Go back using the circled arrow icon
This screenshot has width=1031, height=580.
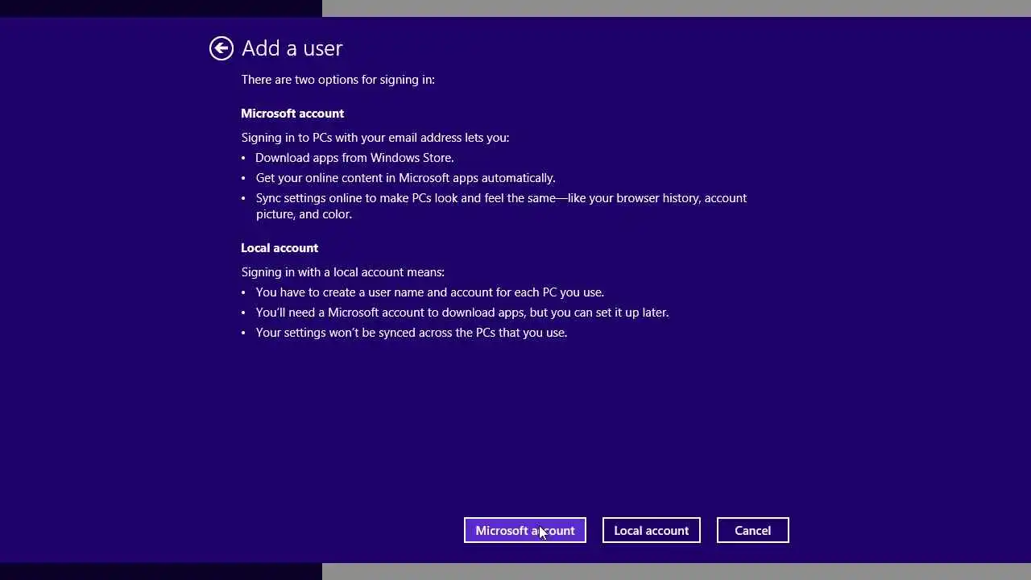[x=221, y=48]
